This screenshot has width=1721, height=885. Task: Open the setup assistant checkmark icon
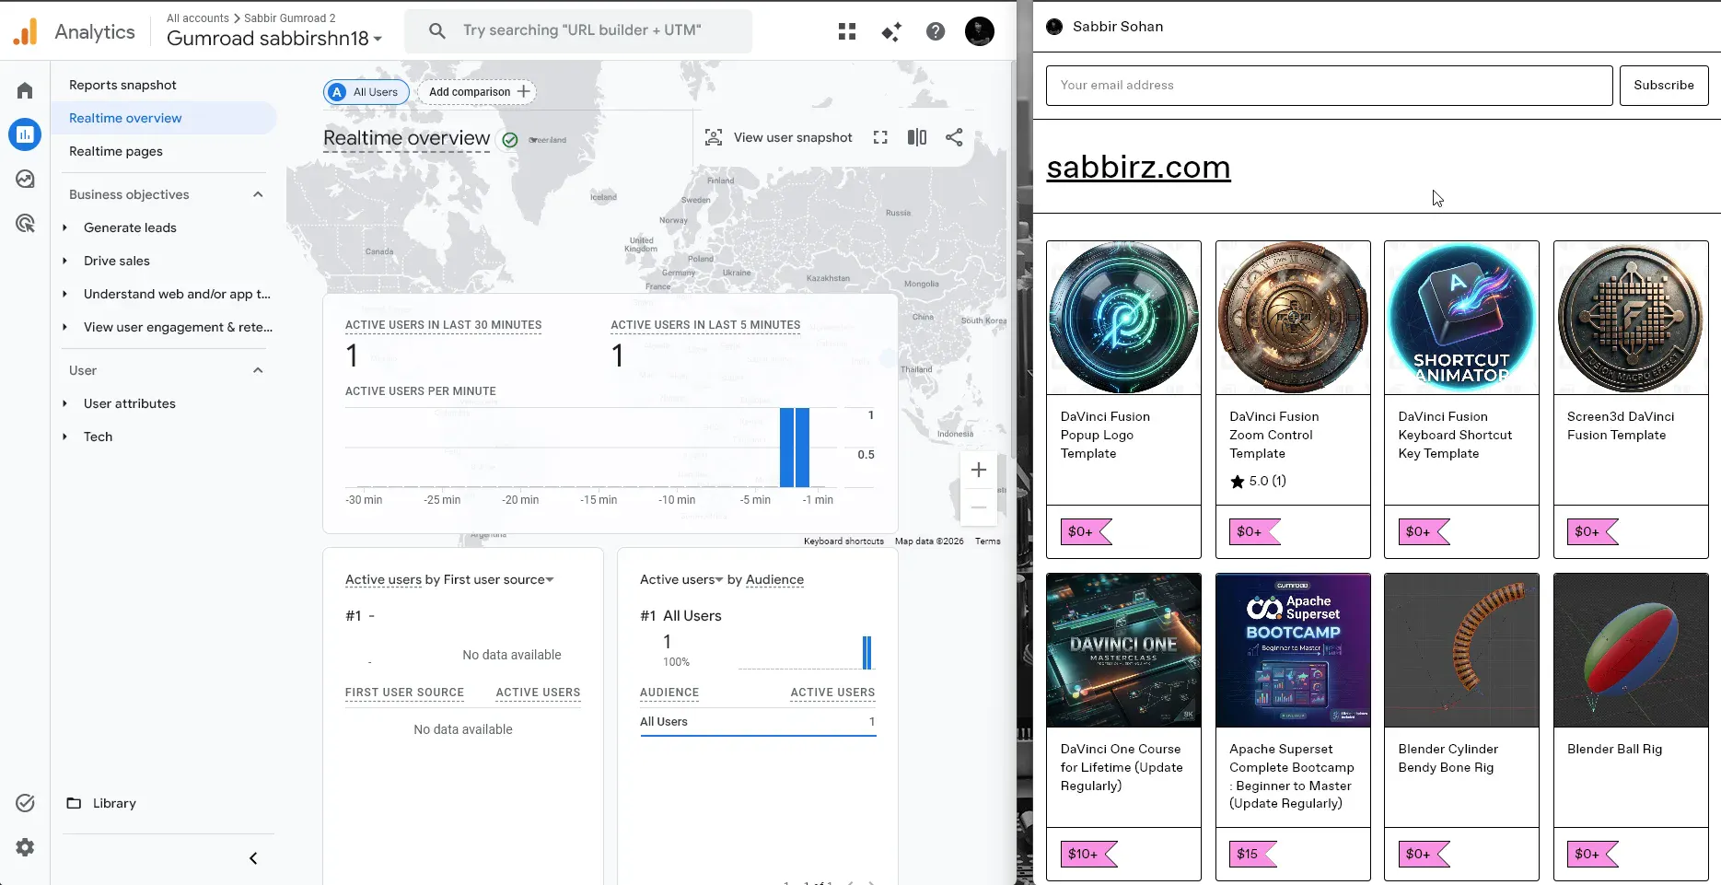(25, 803)
